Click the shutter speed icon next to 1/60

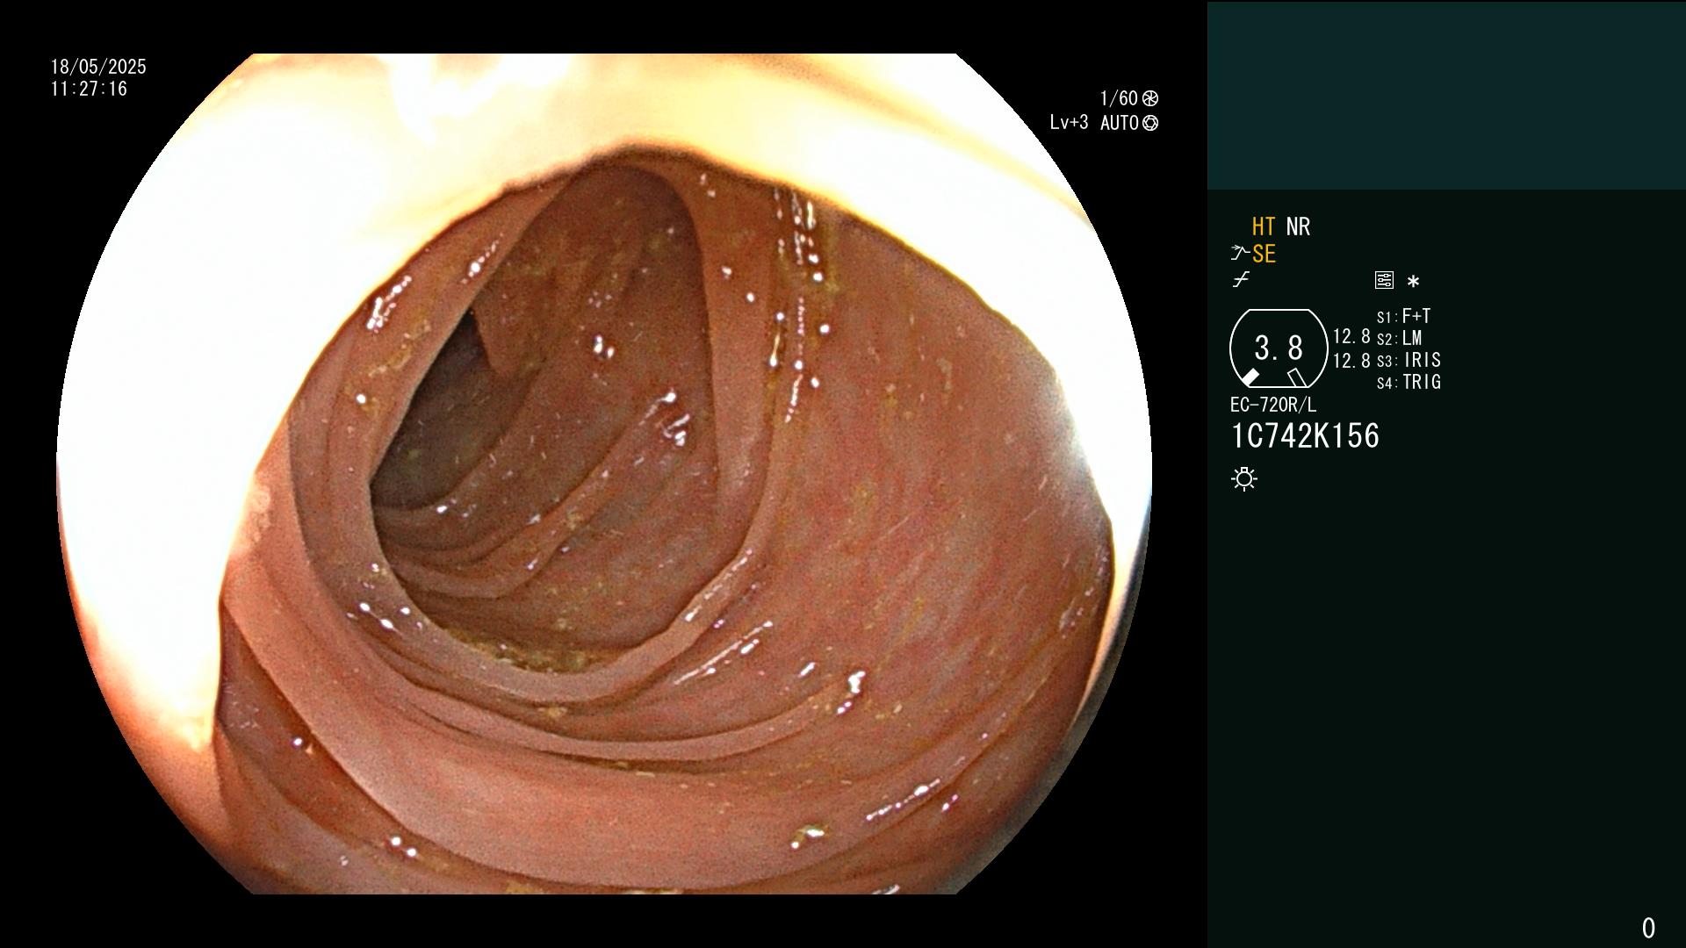(x=1150, y=98)
